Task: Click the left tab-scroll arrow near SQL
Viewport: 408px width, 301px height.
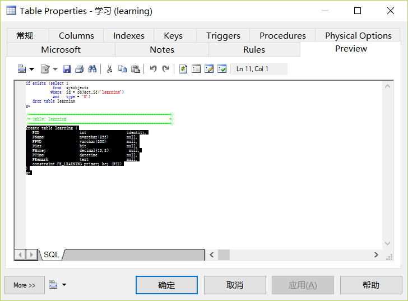Action: click(x=20, y=254)
